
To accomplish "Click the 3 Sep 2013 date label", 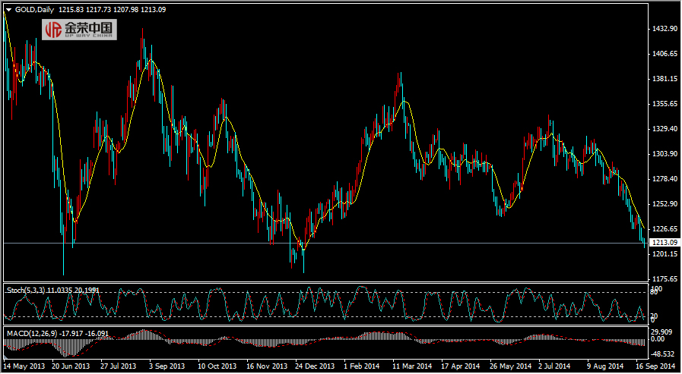I will [167, 366].
